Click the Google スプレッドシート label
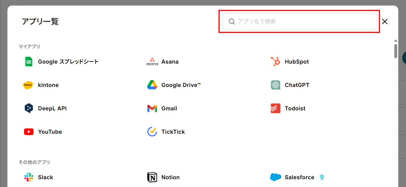The image size is (406, 187). 68,62
